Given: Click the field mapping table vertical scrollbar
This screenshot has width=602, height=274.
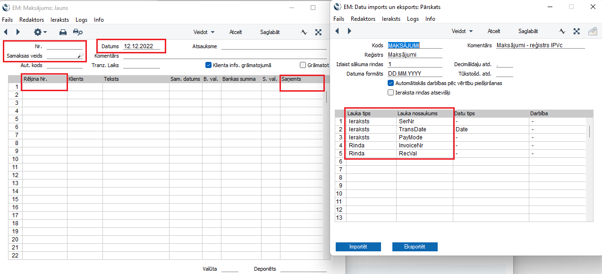Looking at the screenshot, I should [589, 132].
